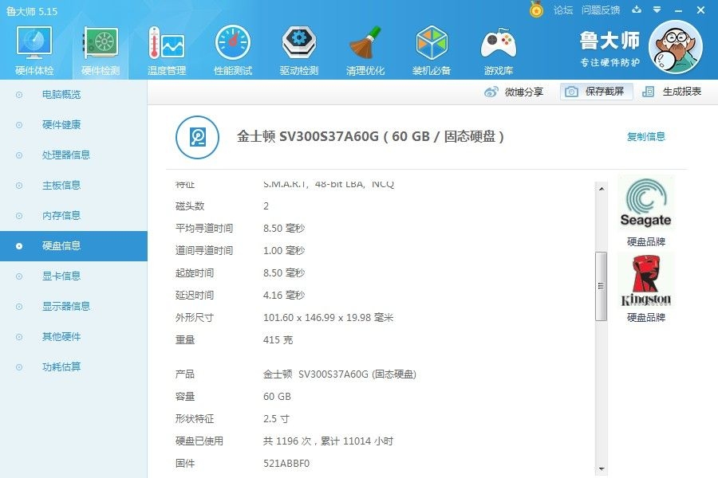The width and height of the screenshot is (718, 478).
Task: Open the 论坛 forum link
Action: point(562,10)
